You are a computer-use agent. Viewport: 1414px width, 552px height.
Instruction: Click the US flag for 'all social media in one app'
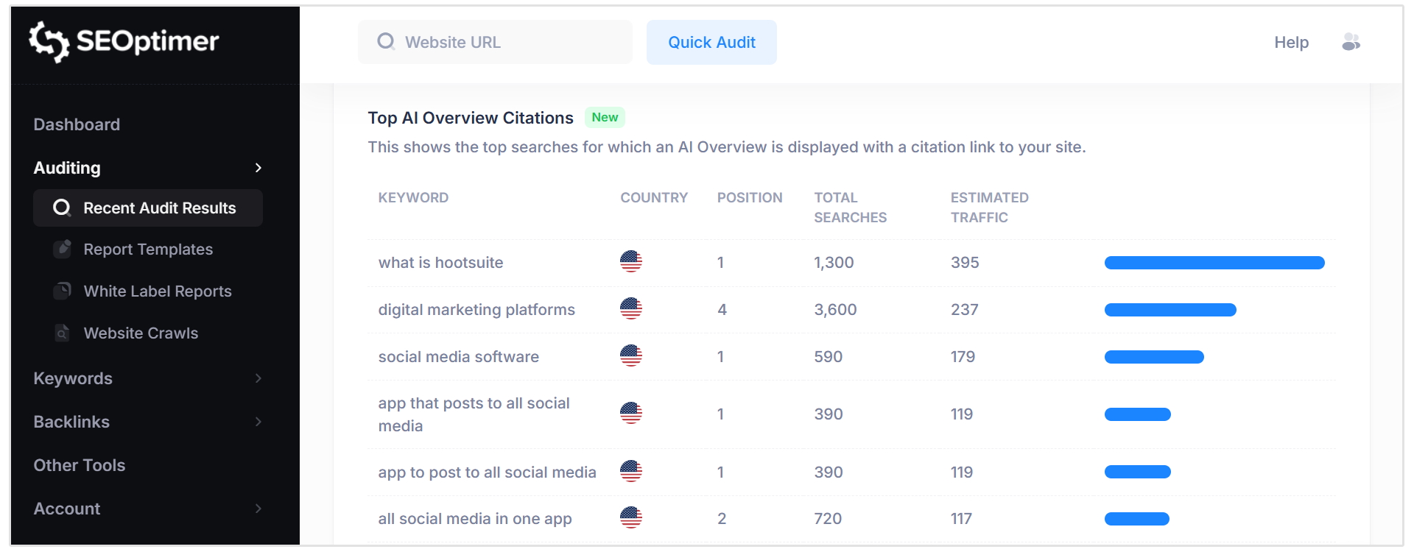(630, 518)
